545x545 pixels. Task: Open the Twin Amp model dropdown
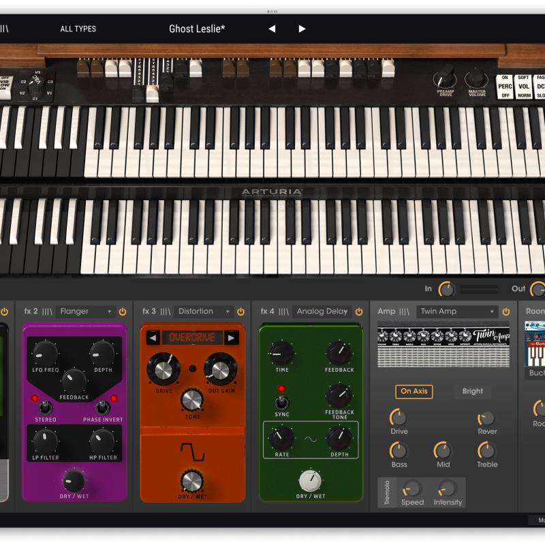coord(457,311)
